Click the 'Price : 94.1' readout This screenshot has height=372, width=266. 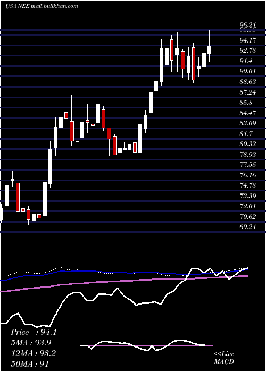(34, 332)
